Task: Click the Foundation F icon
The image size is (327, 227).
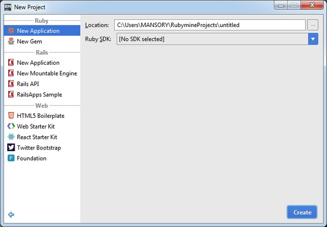Action: pos(11,158)
